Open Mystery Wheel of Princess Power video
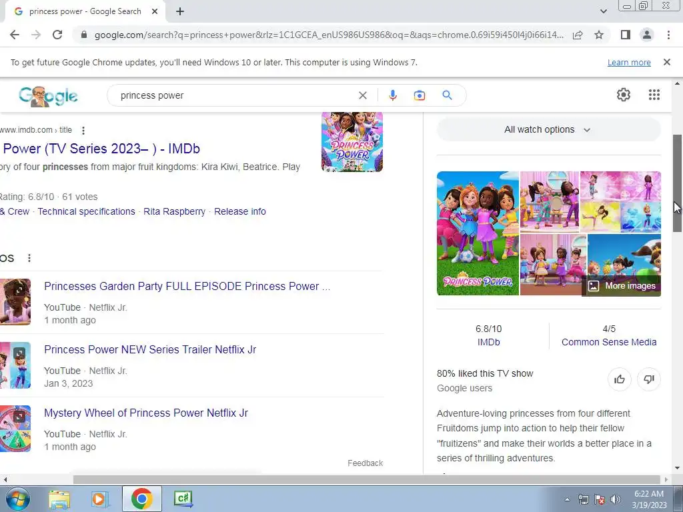 coord(146,413)
